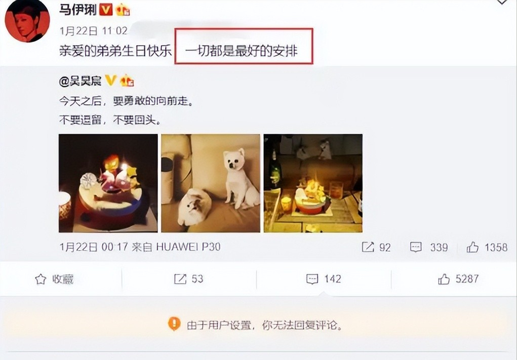The width and height of the screenshot is (517, 360).
Task: Click repost icon showing 92 on quoted post
Action: coord(368,247)
